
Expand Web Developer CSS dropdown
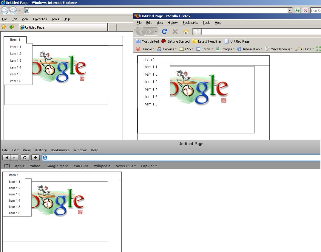186,49
